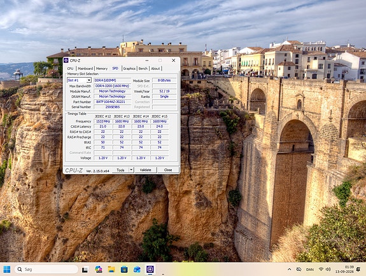
Task: Open Microsoft Store from the taskbar
Action: pos(124,270)
